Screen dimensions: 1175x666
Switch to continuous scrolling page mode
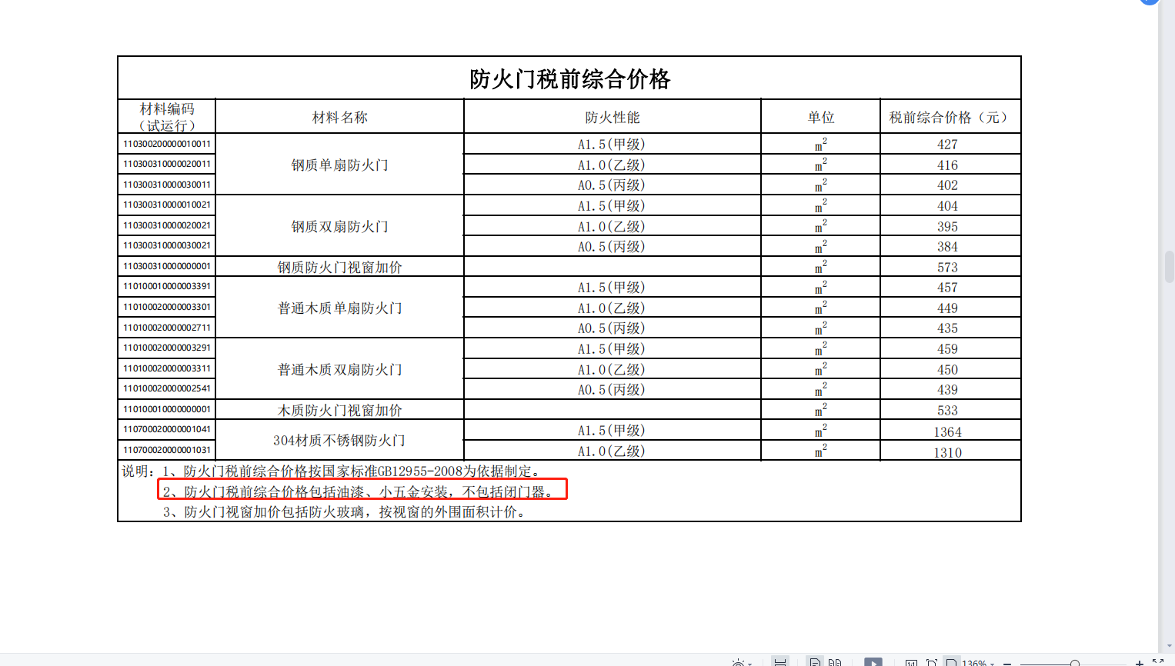[780, 662]
